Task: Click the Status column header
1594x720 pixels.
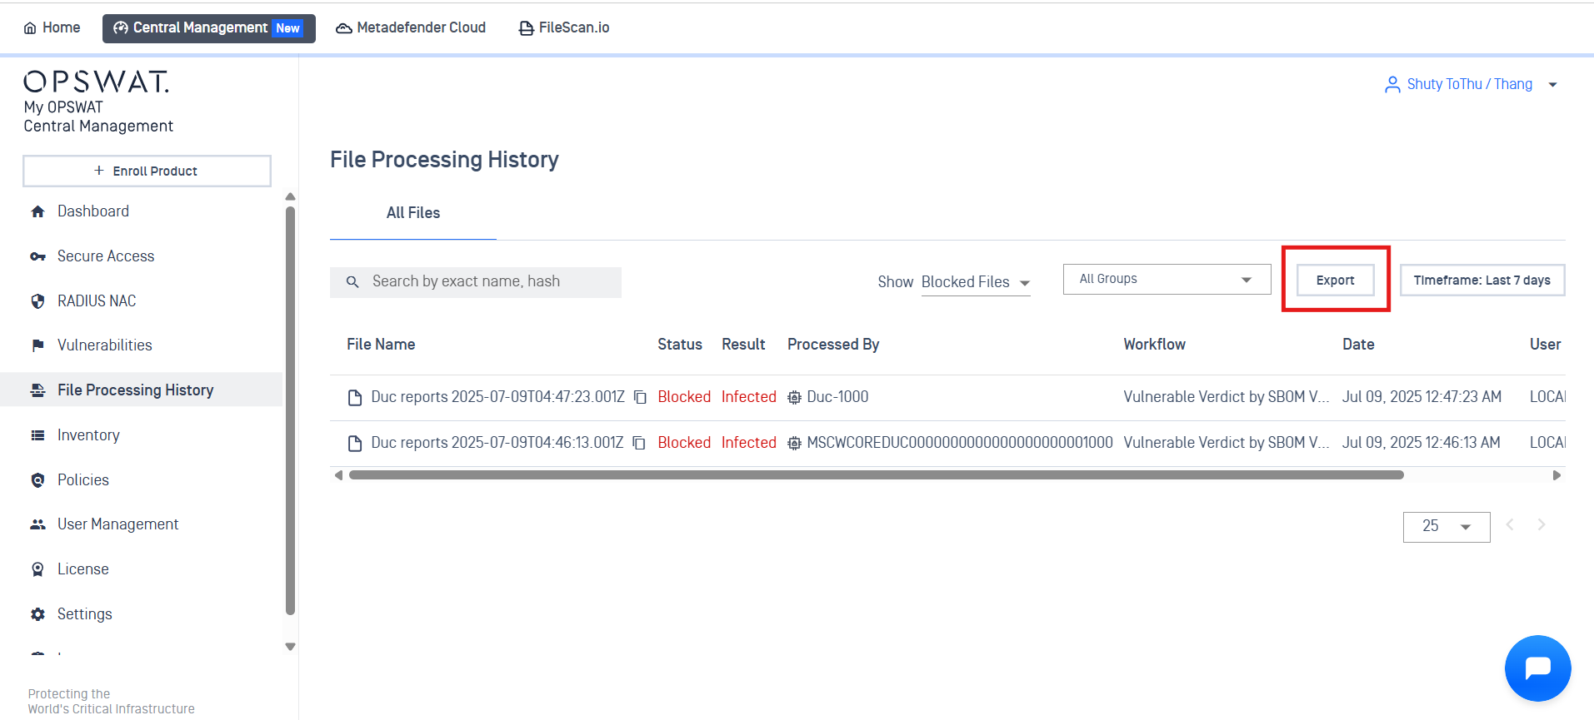Action: pos(679,345)
